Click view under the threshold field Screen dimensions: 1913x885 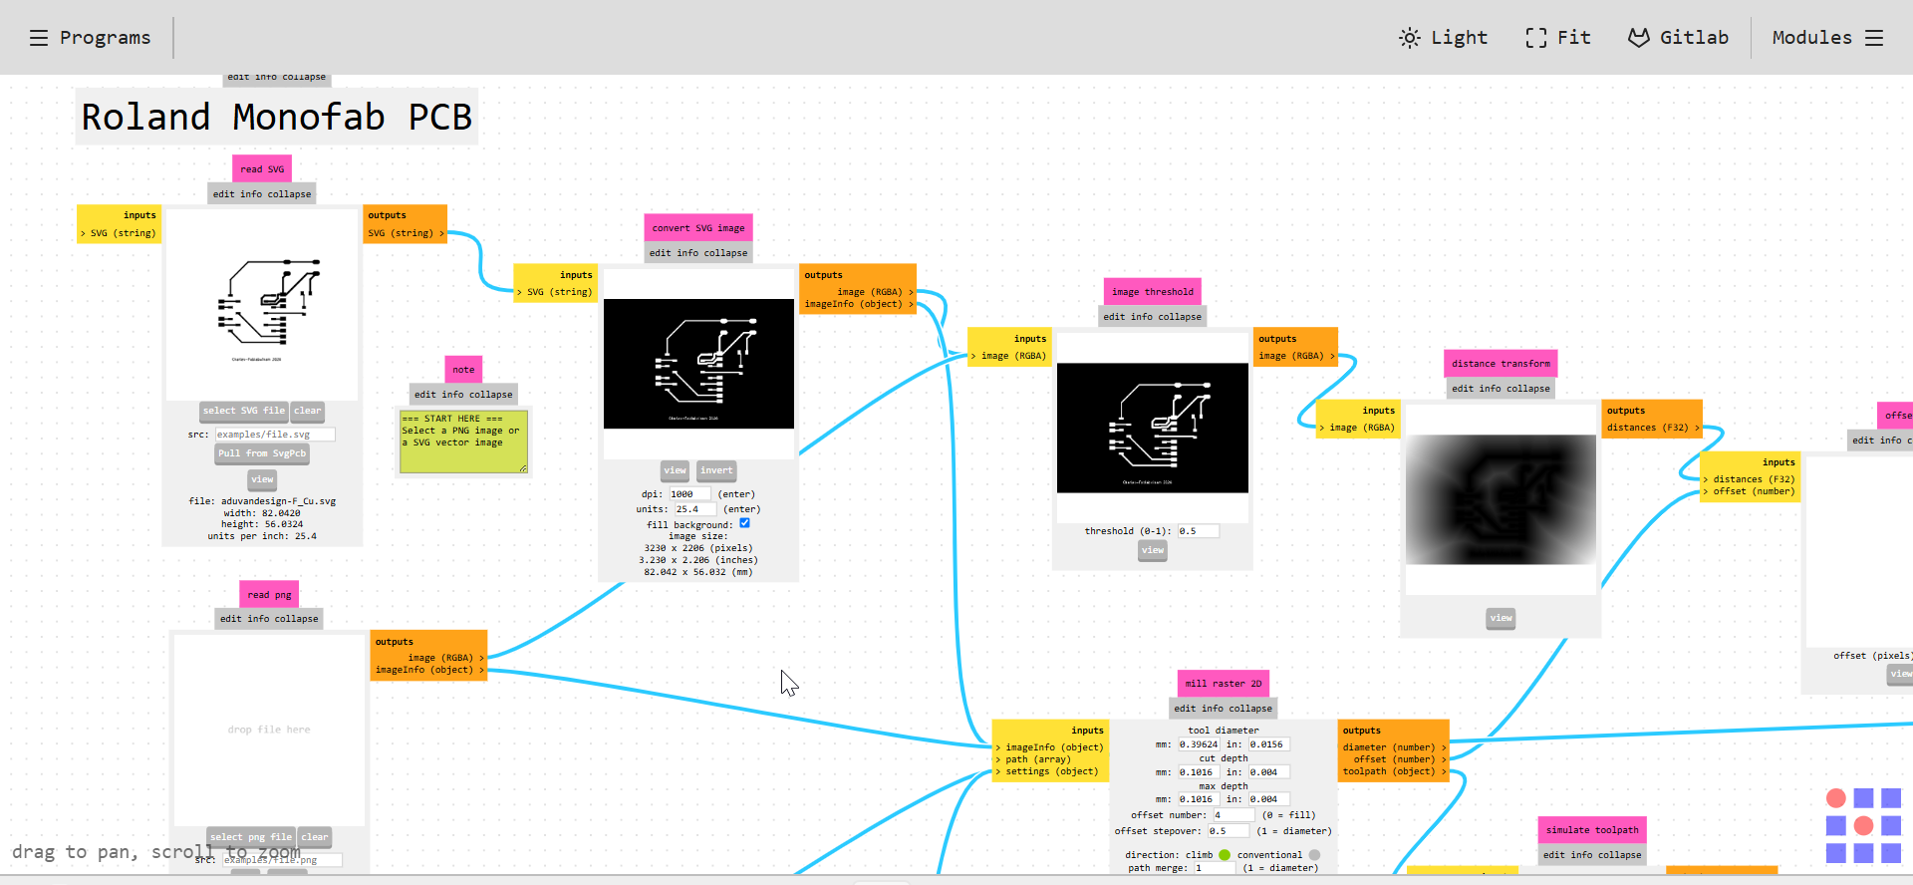[1153, 550]
